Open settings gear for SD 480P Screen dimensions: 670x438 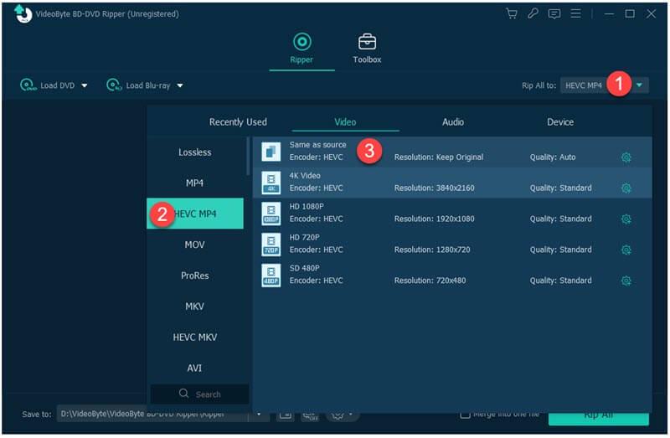click(626, 281)
